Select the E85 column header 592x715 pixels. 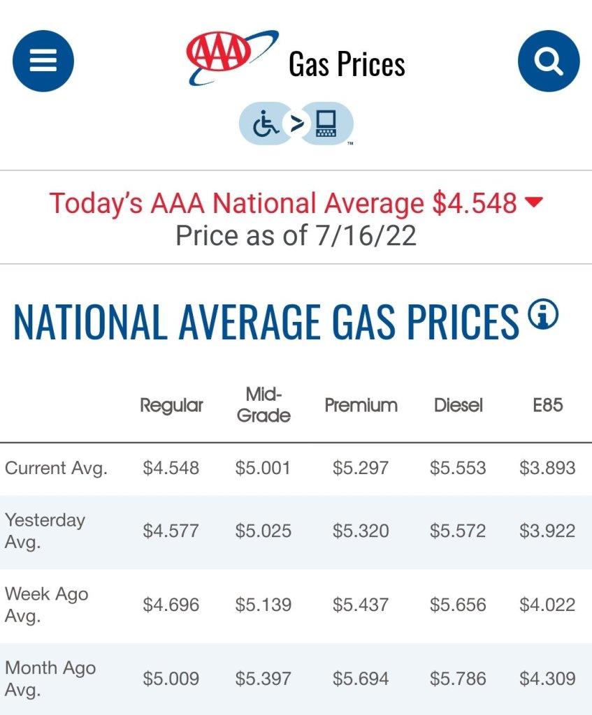coord(547,405)
